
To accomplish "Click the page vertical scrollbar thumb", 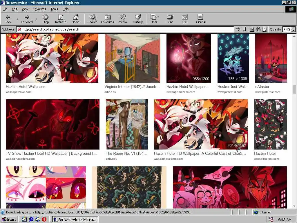I will (294, 89).
